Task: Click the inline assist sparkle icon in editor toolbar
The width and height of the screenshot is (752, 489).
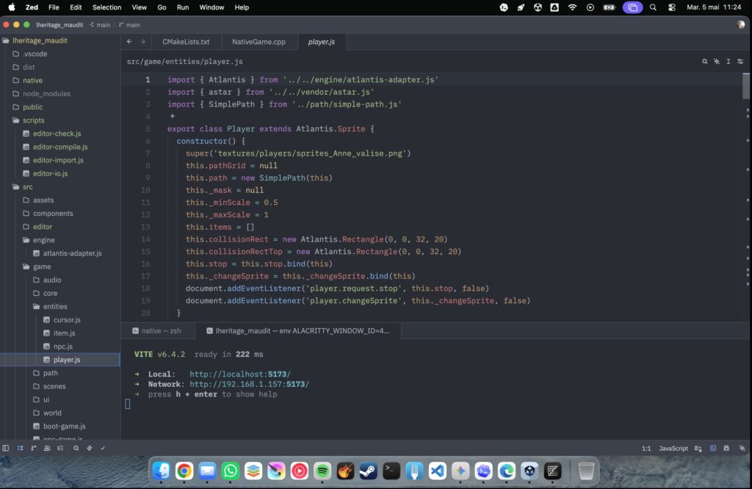Action: pos(717,62)
